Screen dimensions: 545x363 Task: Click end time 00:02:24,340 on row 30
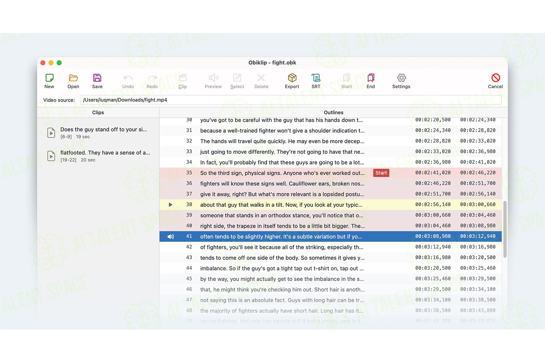click(x=478, y=120)
